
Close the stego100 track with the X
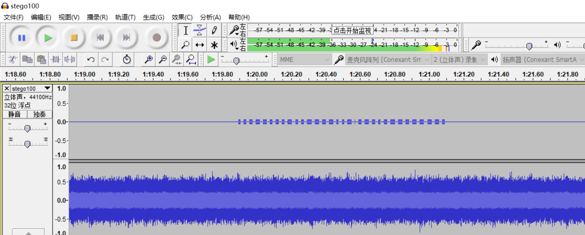pos(7,89)
